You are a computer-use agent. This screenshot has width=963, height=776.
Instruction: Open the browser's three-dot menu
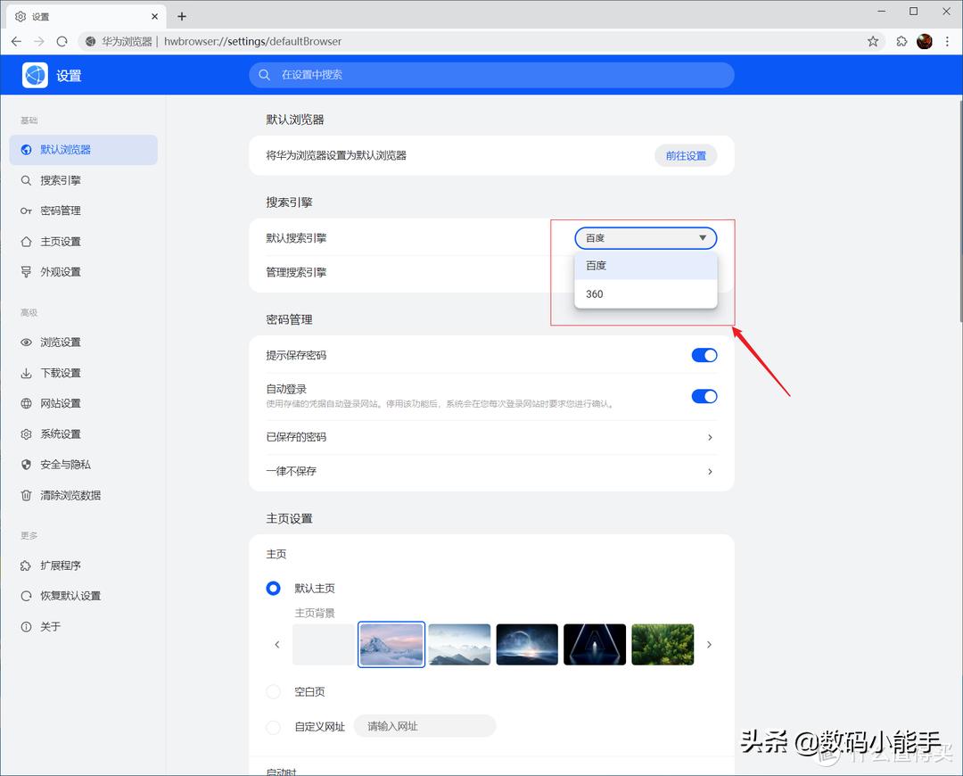[948, 41]
